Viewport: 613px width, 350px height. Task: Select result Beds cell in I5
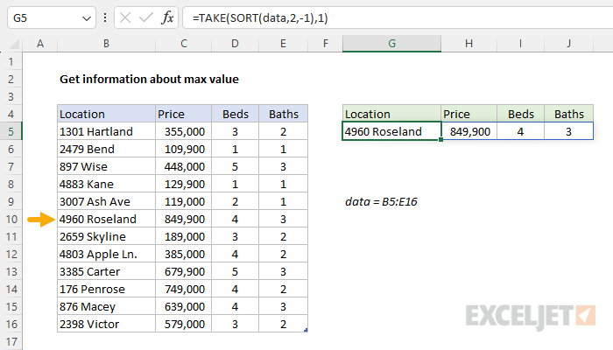pos(520,131)
